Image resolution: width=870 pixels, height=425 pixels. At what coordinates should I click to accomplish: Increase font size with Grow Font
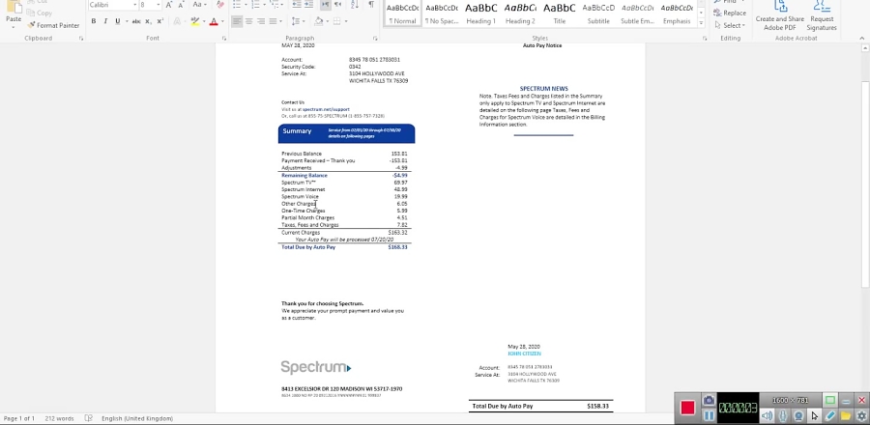(x=169, y=5)
